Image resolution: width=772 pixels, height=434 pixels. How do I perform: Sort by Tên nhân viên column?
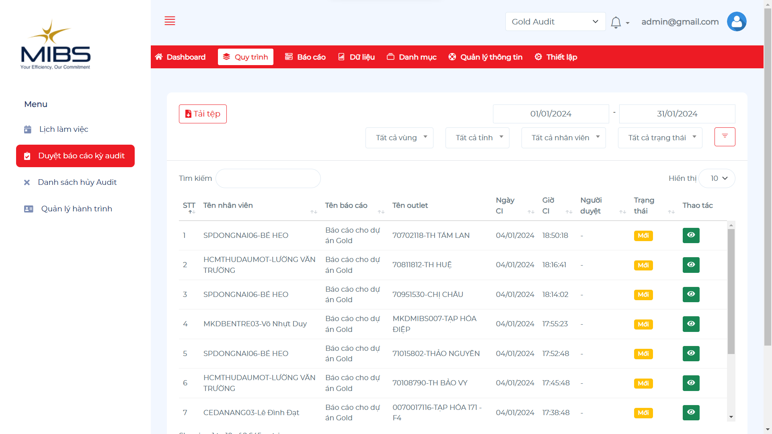[314, 212]
